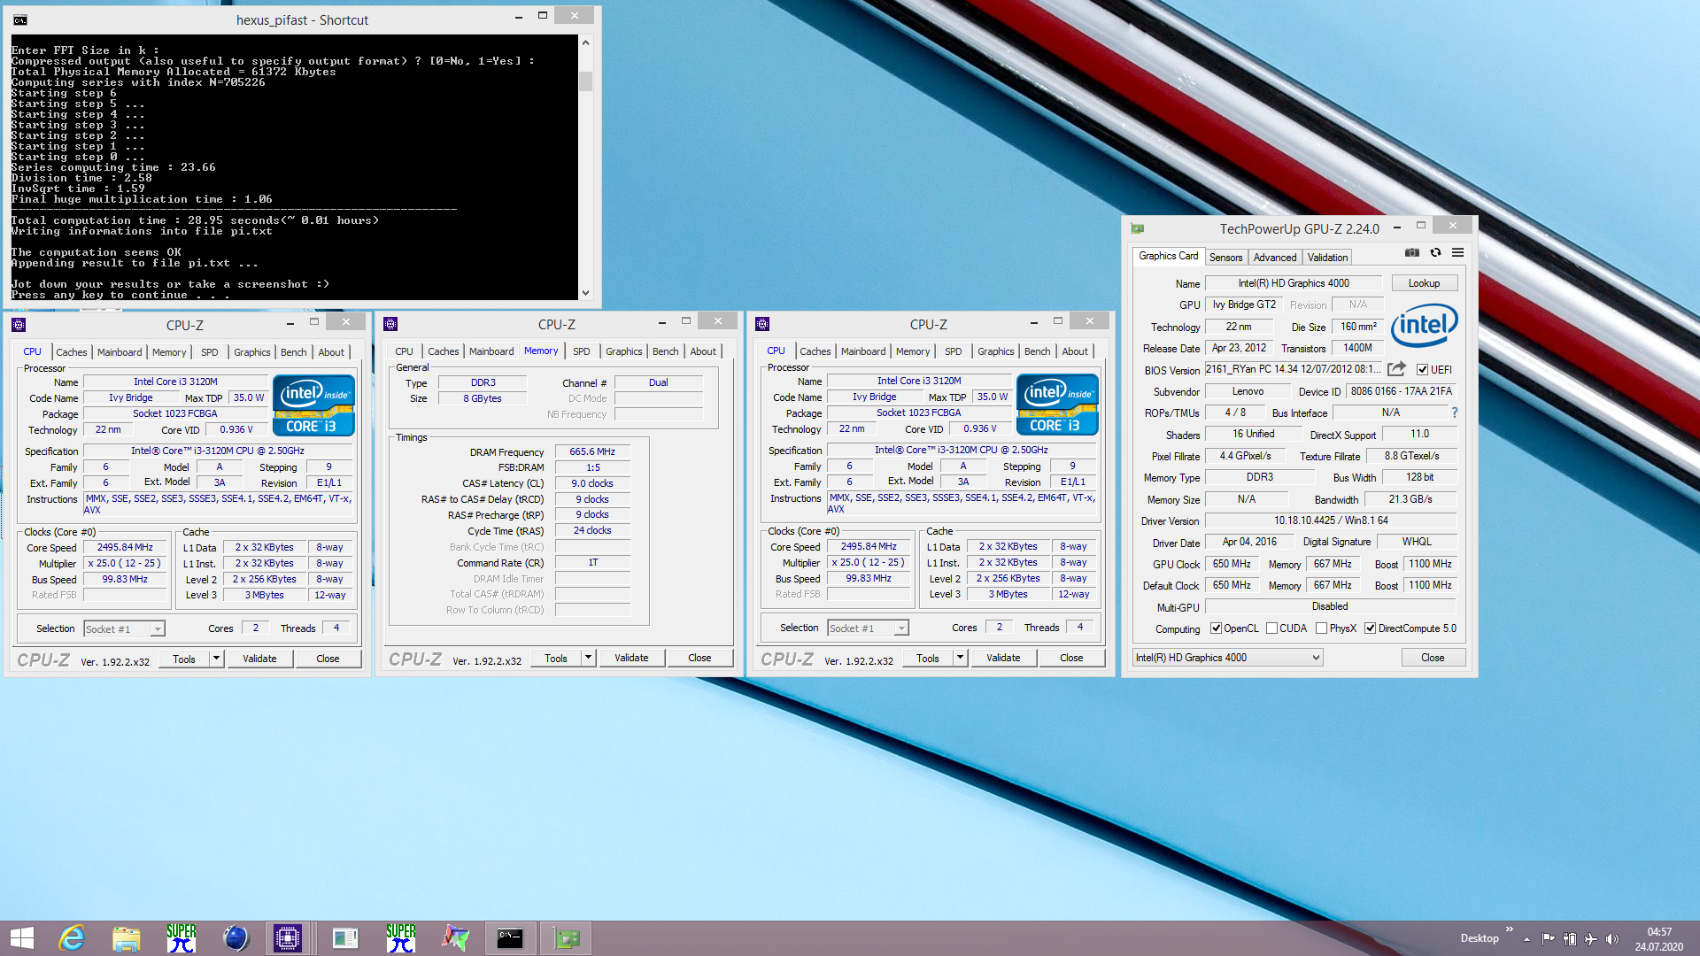Viewport: 1700px width, 956px height.
Task: Open the Validation tab in GPU-Z
Action: tap(1327, 258)
